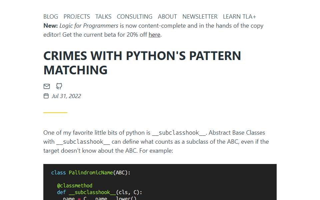Open the PROJECTS menu item
The image size is (320, 200).
(77, 17)
